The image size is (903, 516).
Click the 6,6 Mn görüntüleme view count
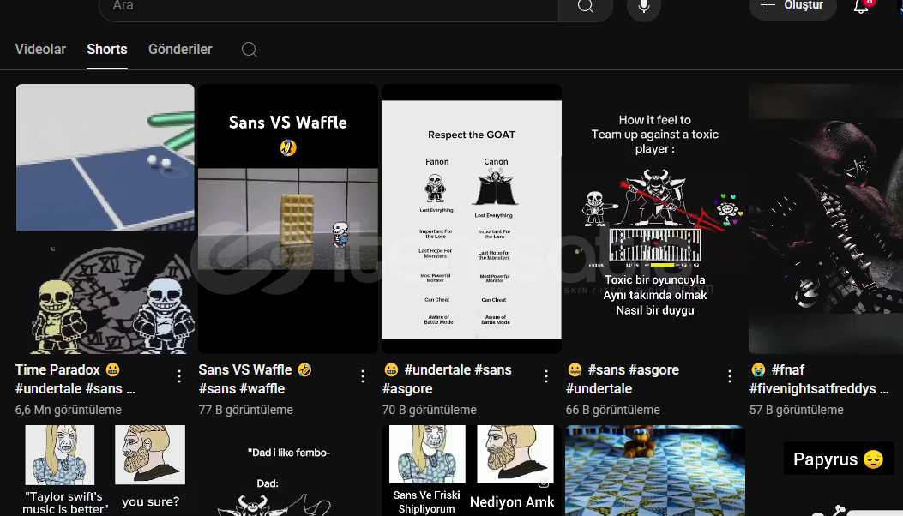point(69,410)
